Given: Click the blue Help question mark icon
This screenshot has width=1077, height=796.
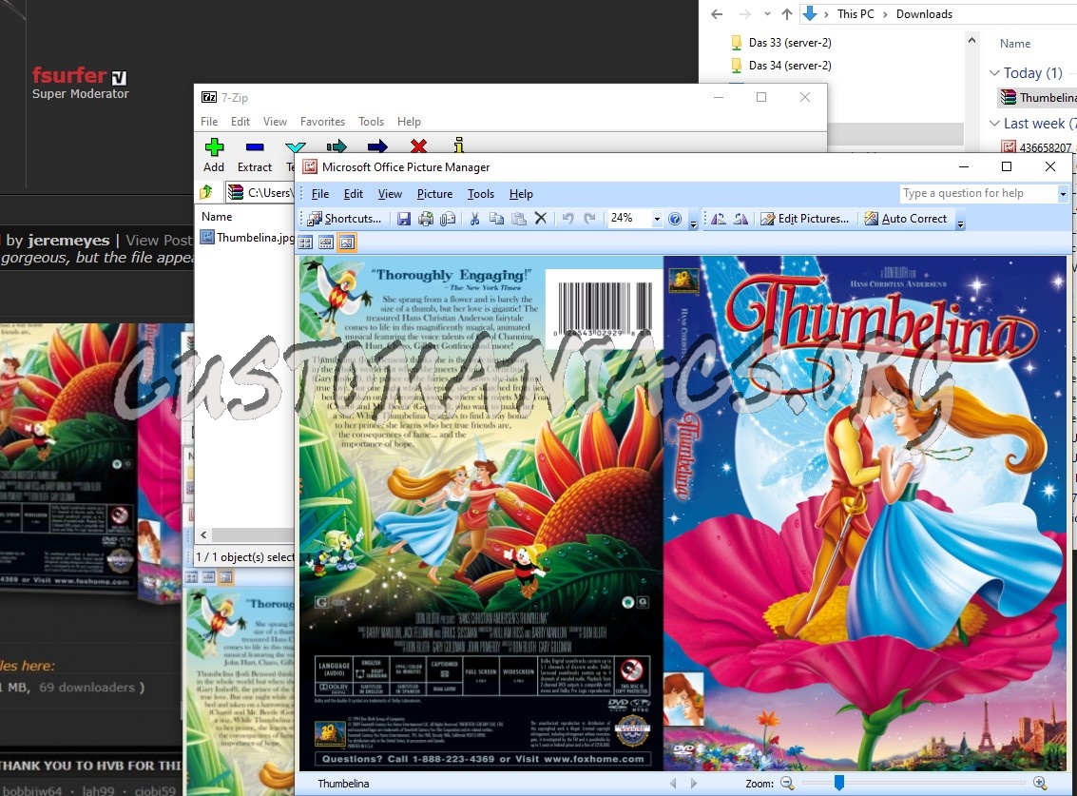Looking at the screenshot, I should pos(675,219).
